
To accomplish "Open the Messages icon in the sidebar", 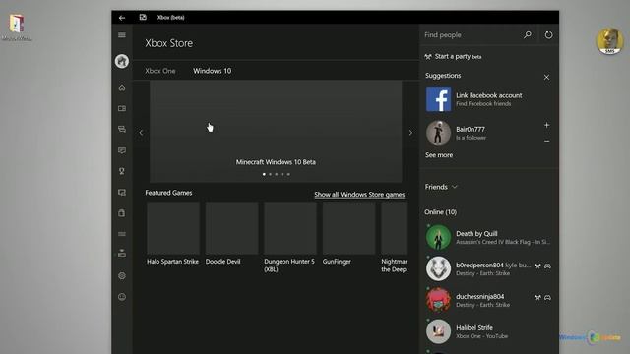I will [x=122, y=129].
